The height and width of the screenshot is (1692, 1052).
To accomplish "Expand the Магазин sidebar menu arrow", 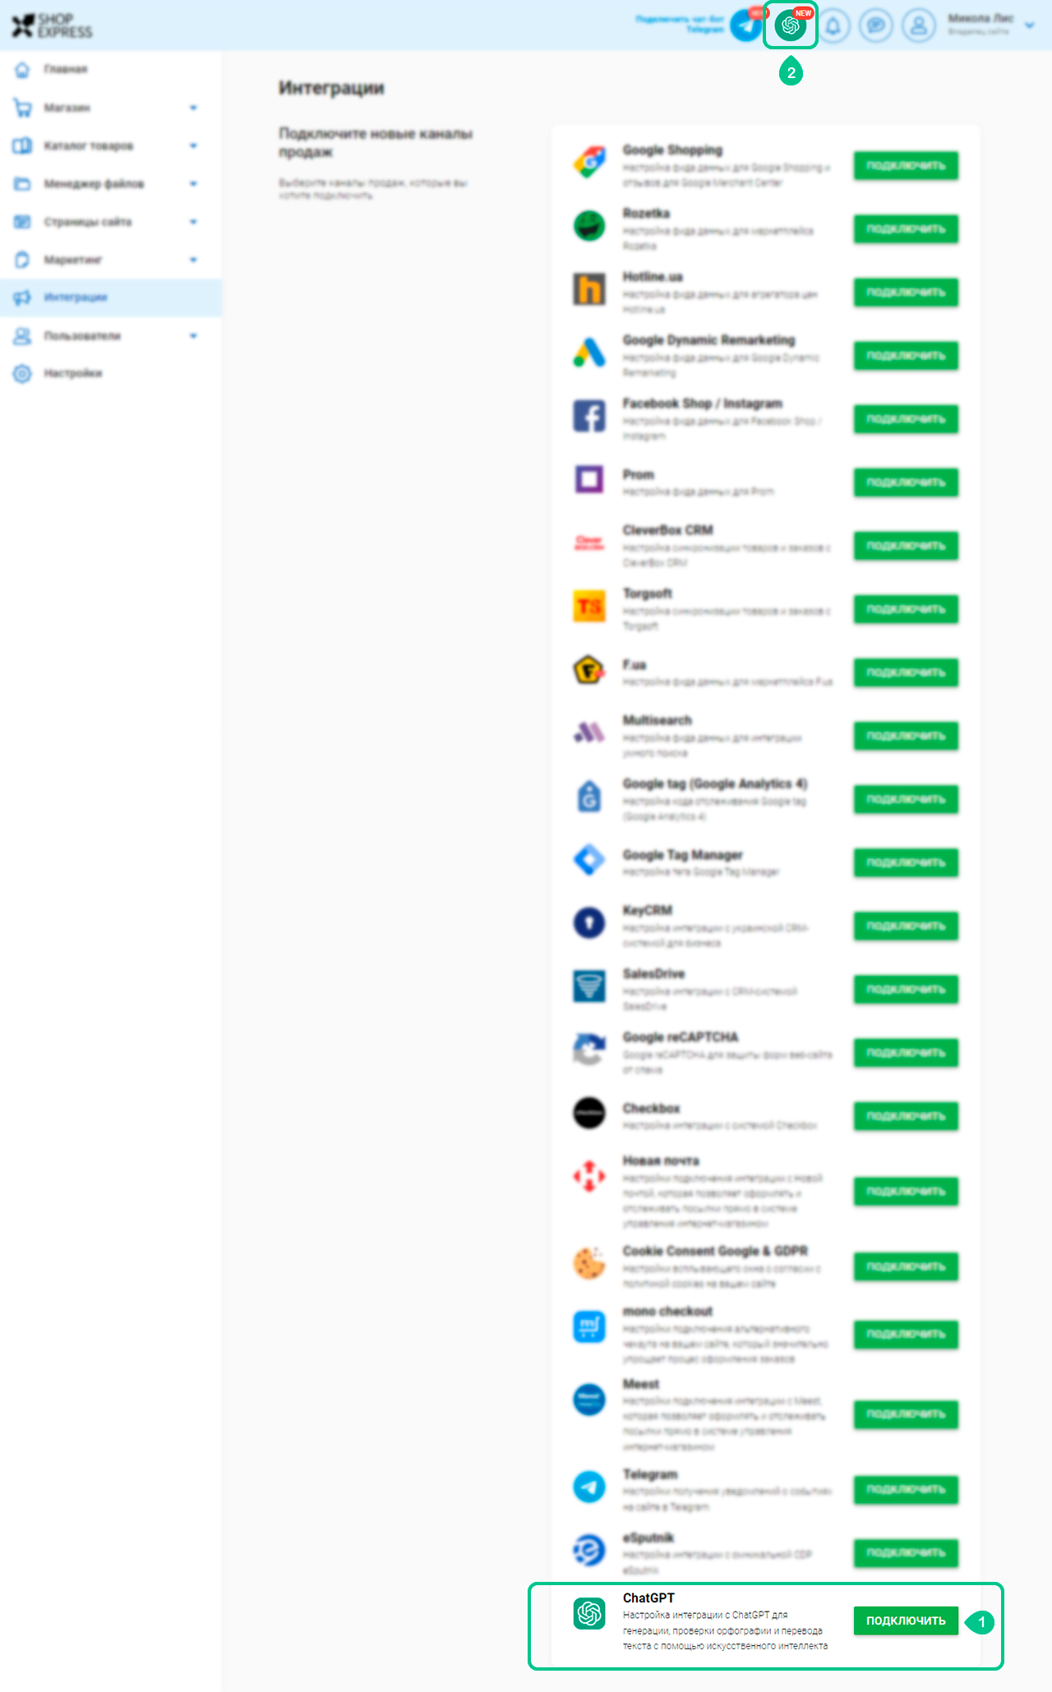I will click(193, 108).
